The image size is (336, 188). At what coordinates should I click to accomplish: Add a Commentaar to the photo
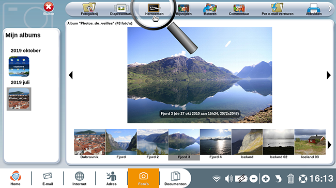239,9
